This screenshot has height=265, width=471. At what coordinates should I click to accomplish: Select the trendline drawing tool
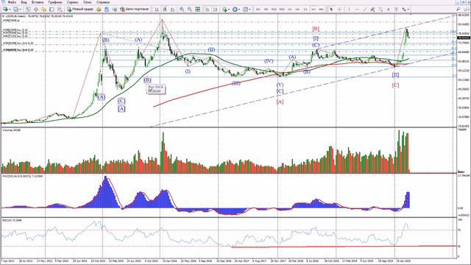click(365, 10)
